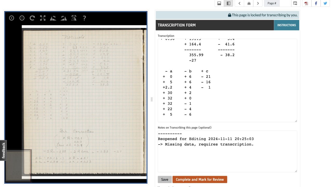Open the Instructions tab

[x=286, y=25]
